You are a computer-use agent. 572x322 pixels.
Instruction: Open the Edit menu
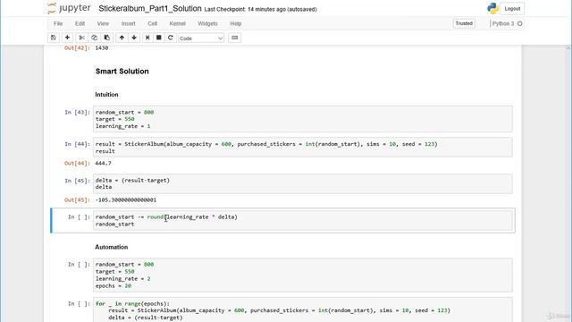tap(80, 23)
